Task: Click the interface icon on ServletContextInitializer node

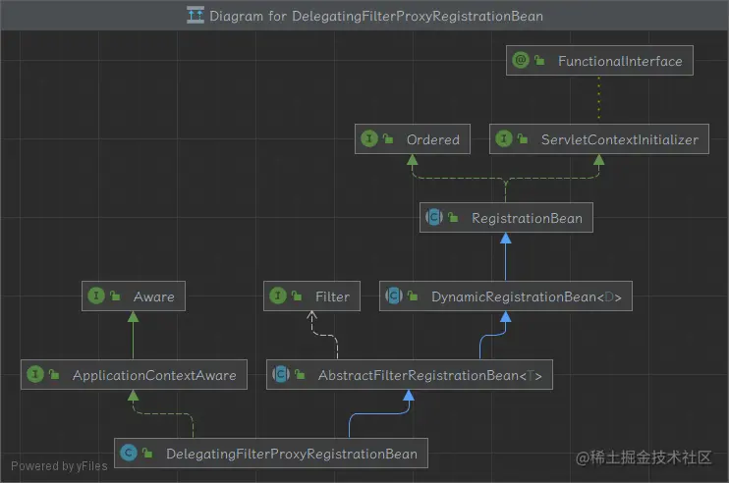Action: pyautogui.click(x=503, y=138)
